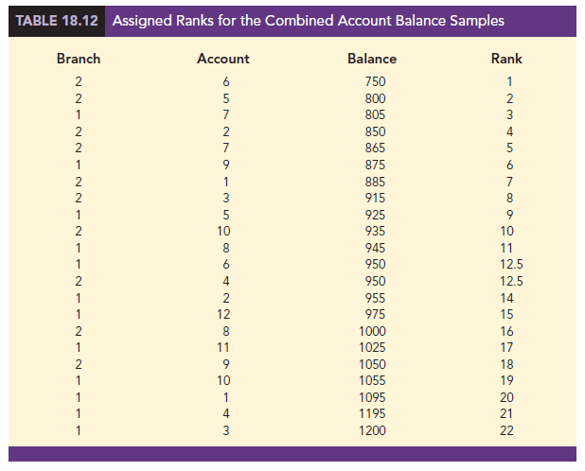
Task: Select the balance cell 975
Action: pyautogui.click(x=373, y=315)
